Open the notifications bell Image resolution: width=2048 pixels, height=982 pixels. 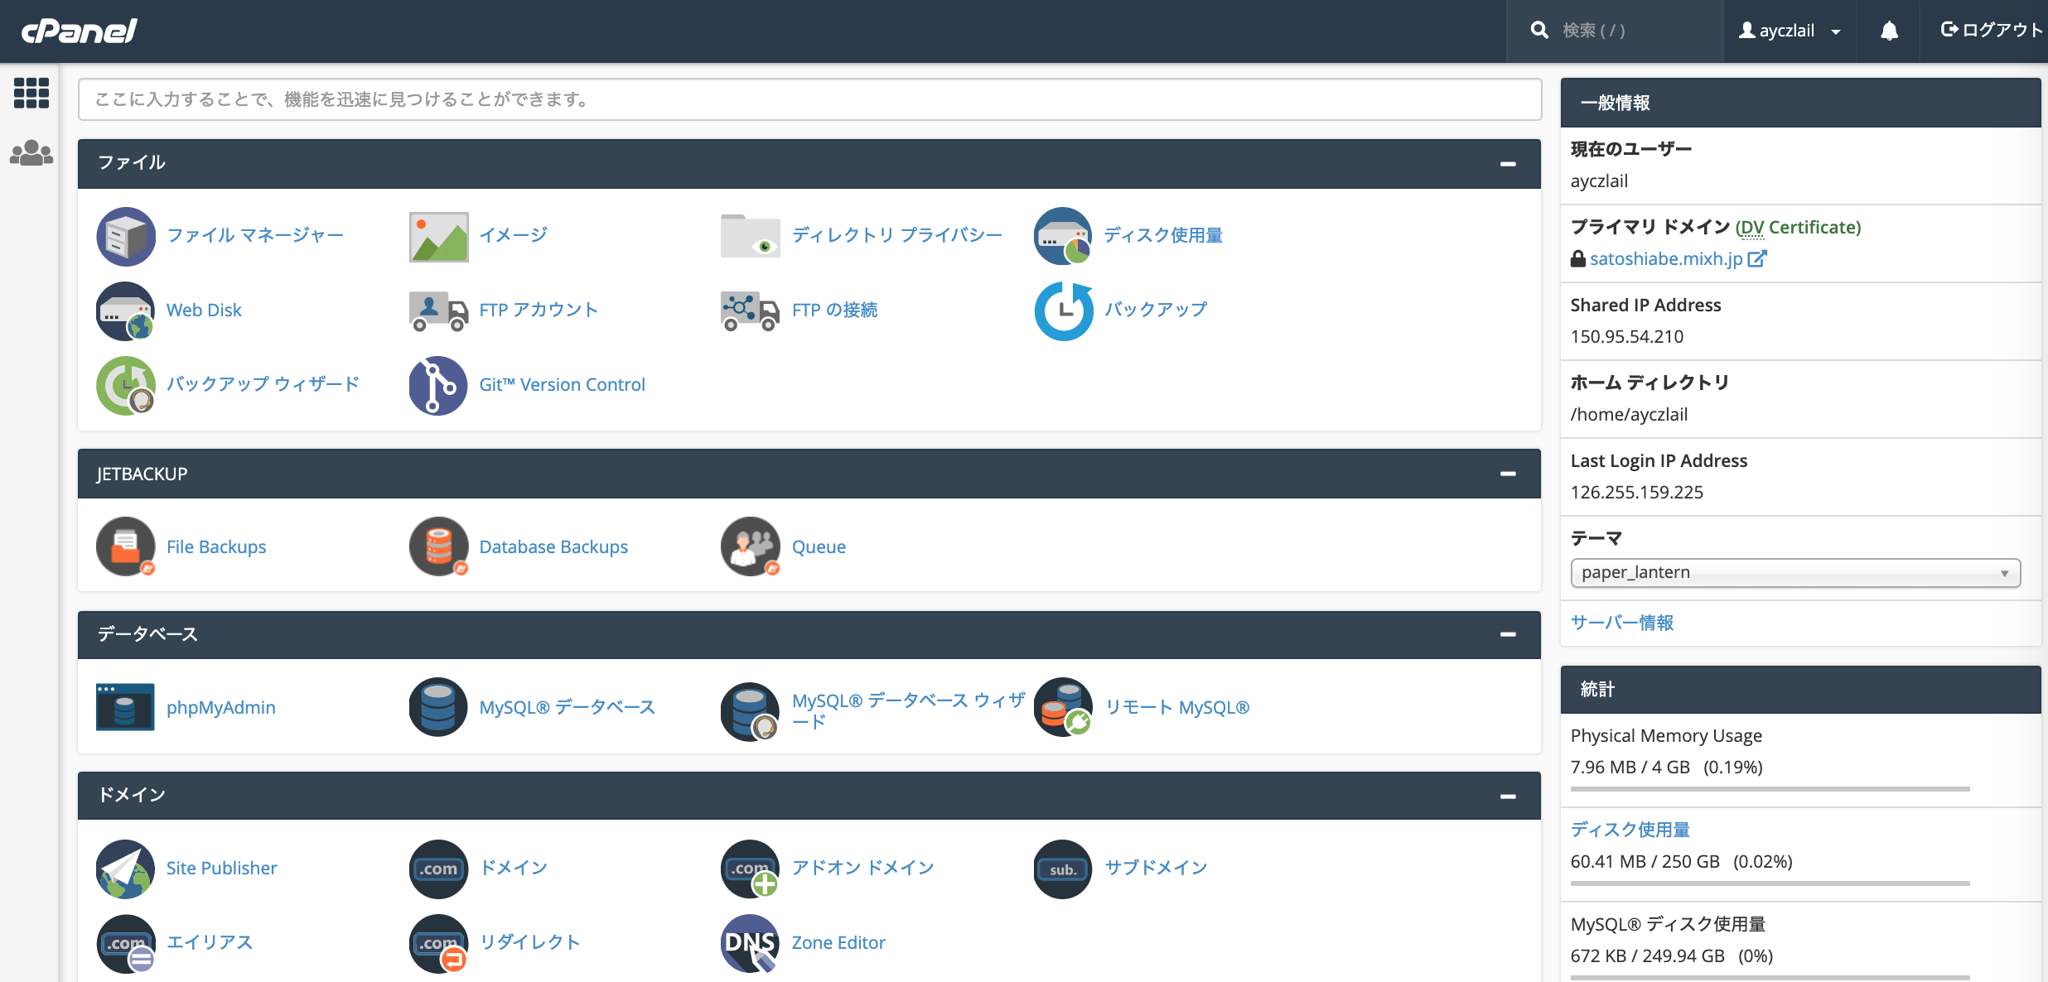tap(1889, 31)
